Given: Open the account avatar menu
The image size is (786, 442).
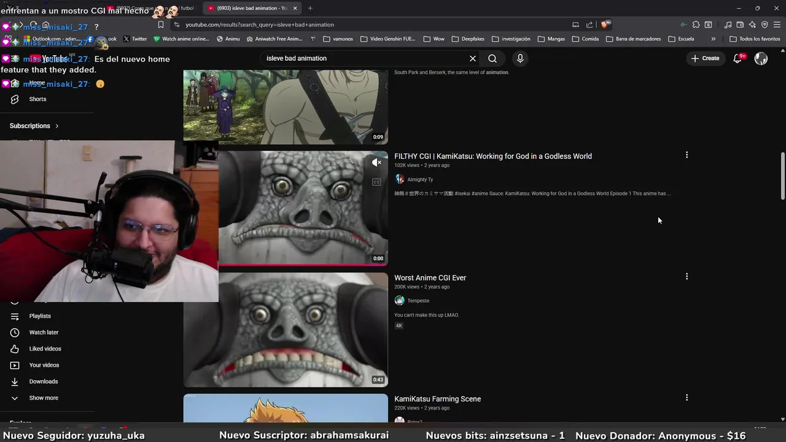Looking at the screenshot, I should [761, 58].
